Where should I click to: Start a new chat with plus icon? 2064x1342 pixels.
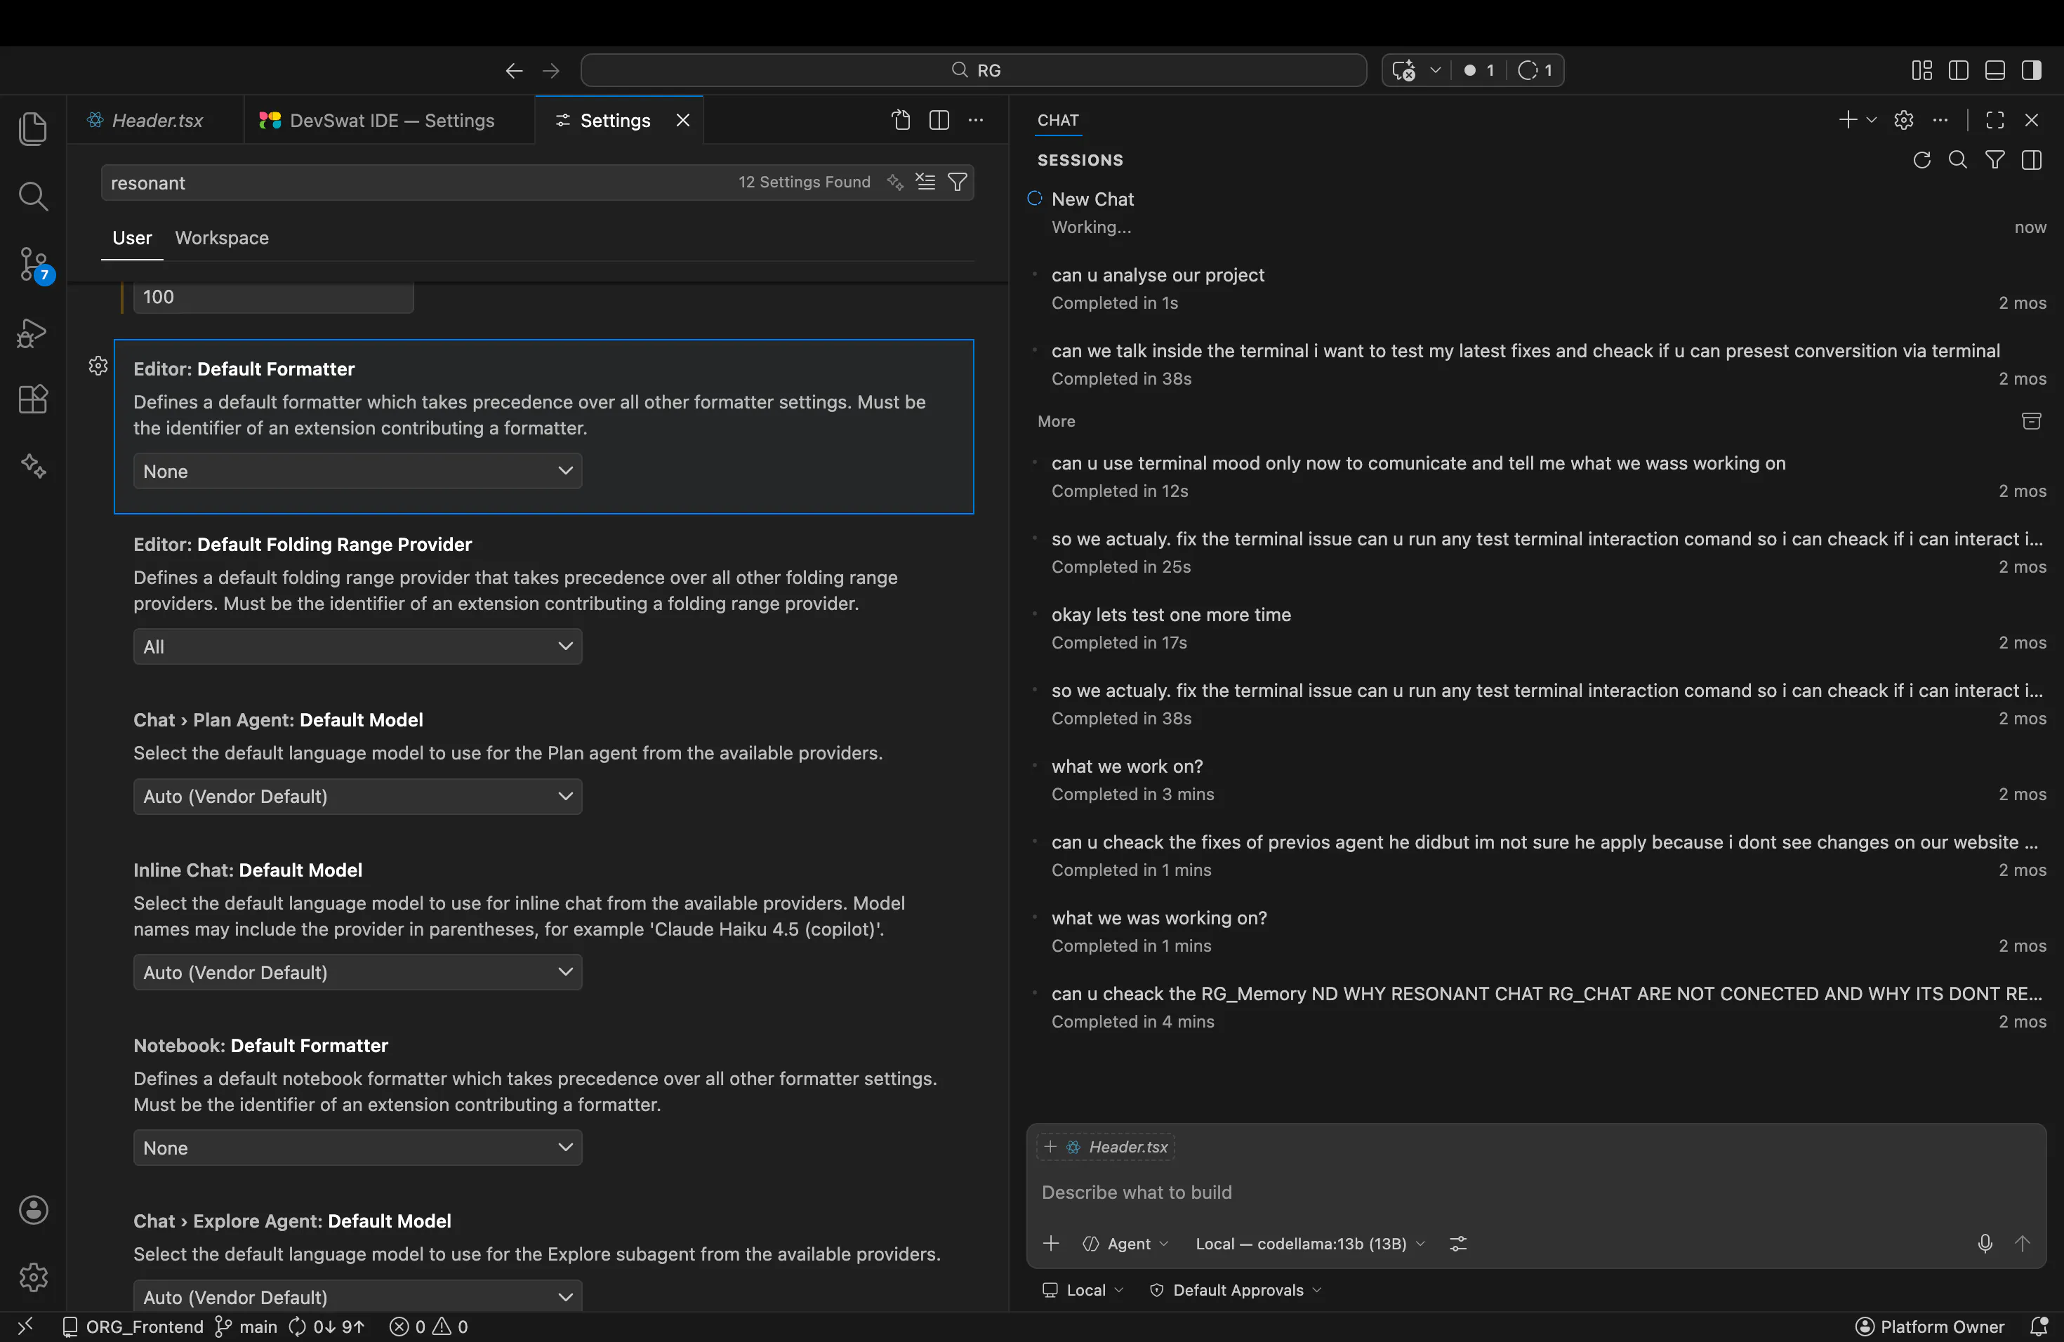point(1847,119)
